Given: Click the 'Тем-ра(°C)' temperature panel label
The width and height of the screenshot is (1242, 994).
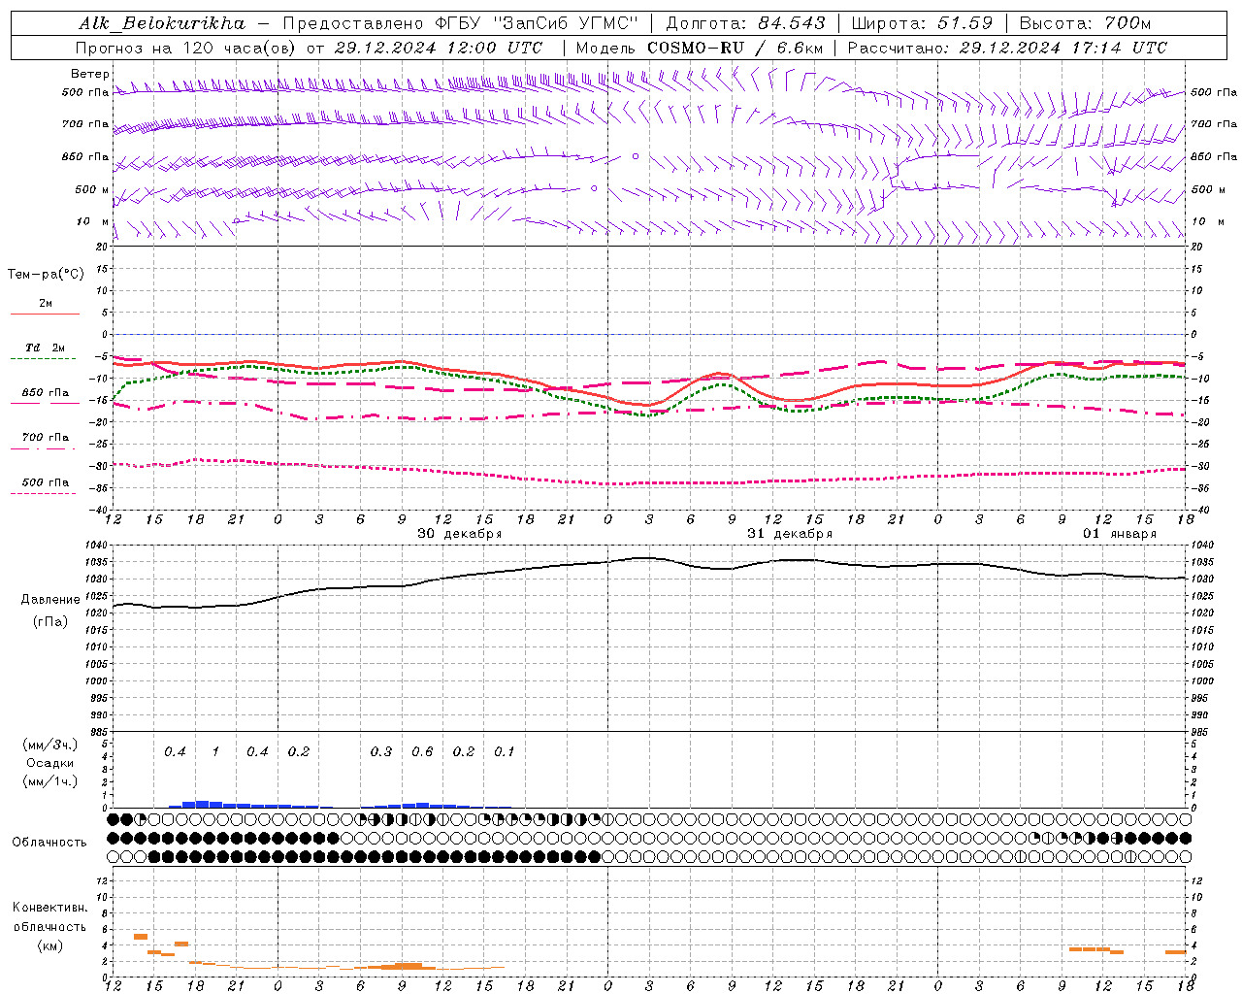Looking at the screenshot, I should click(46, 275).
